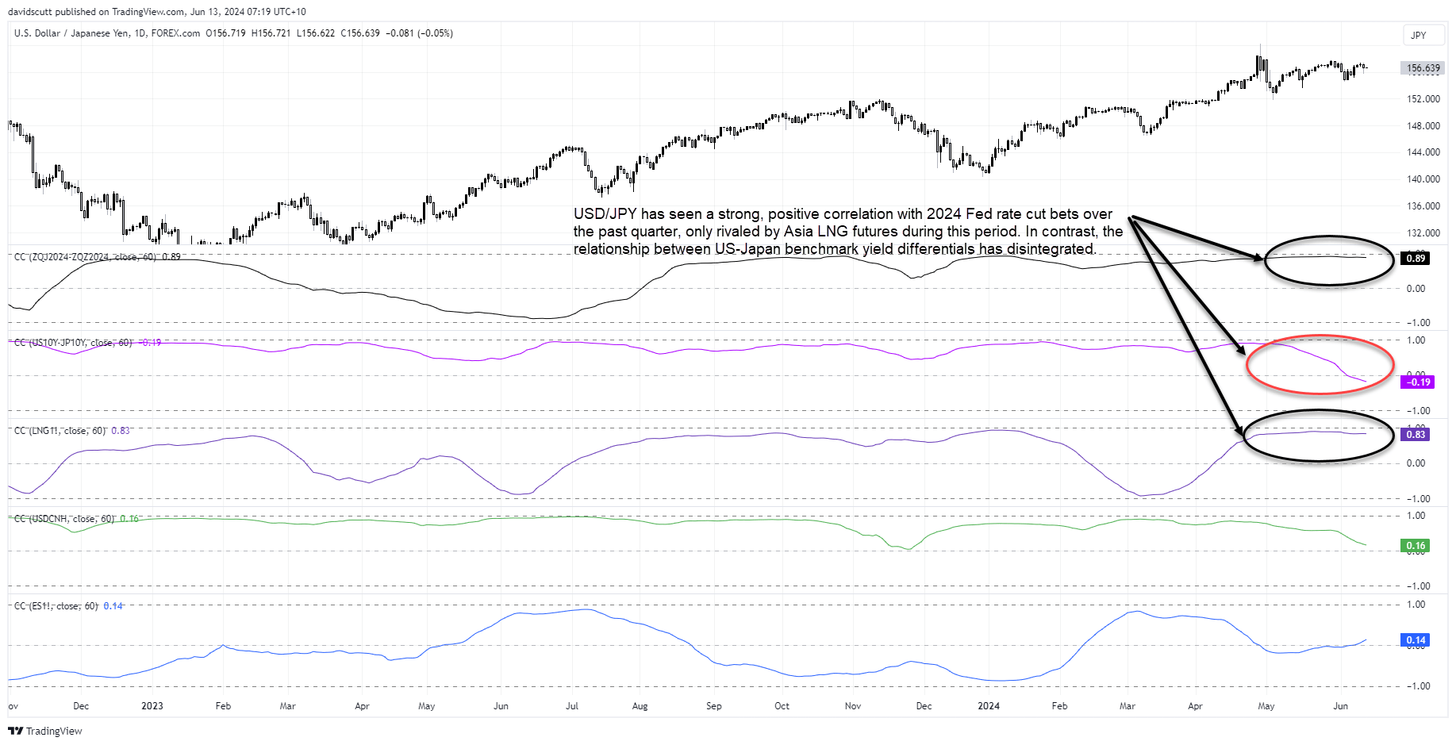
Task: Click the closing value C156.639 in the legend
Action: click(360, 33)
